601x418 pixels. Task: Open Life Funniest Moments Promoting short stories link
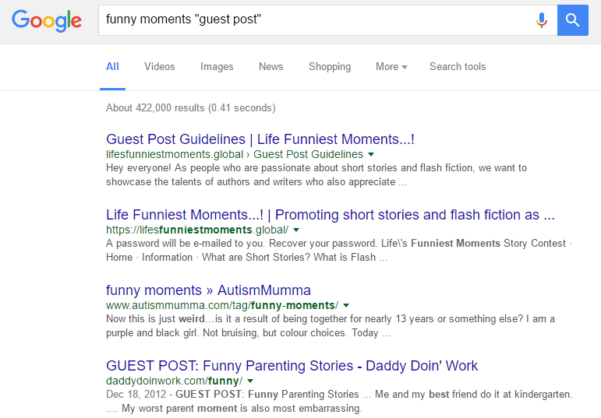331,215
